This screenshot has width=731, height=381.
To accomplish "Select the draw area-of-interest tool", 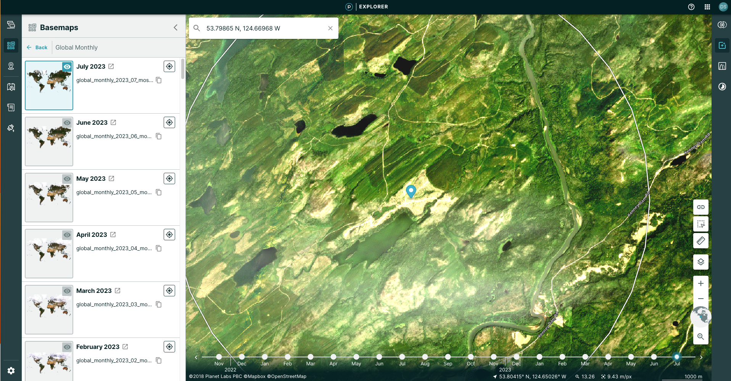I will pos(700,224).
